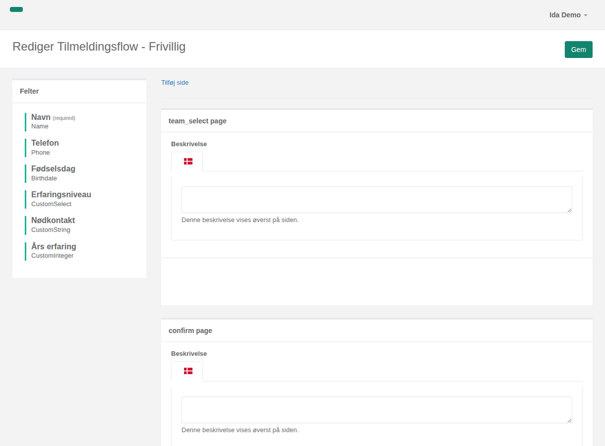Click the help text under team_select textarea
This screenshot has height=446, width=605.
pos(240,220)
